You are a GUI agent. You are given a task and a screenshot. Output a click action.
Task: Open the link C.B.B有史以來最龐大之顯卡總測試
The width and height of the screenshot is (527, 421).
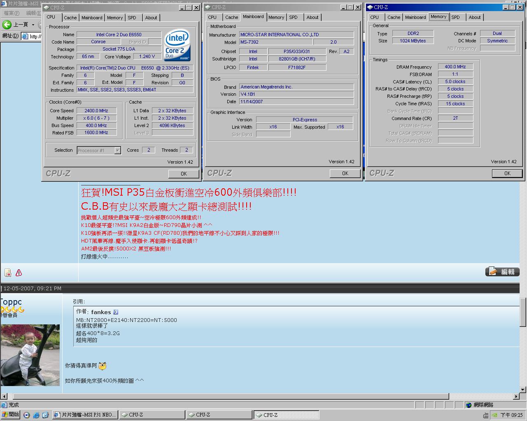166,206
